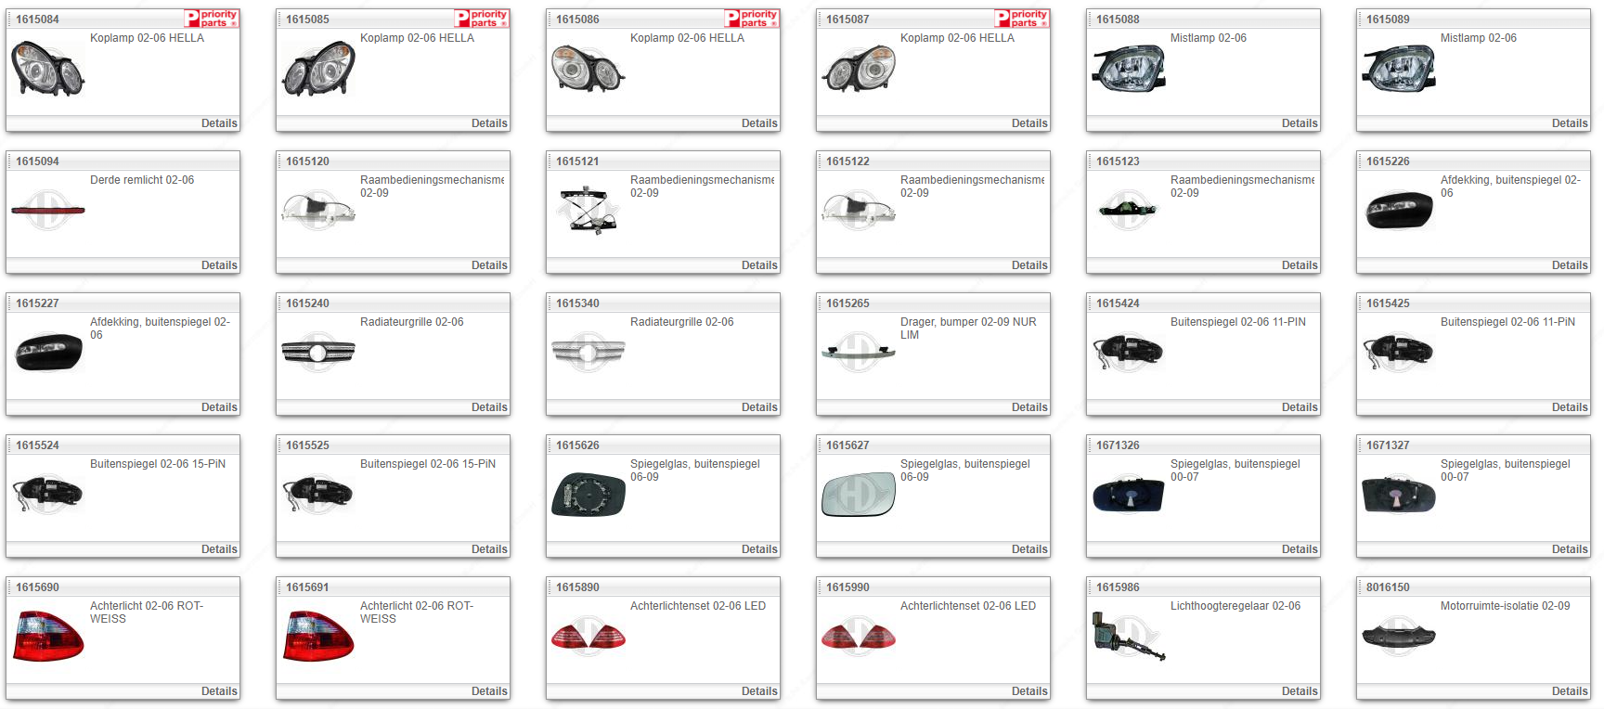This screenshot has height=709, width=1604.
Task: Open the chrome radiator grille image 1615340
Action: (x=588, y=353)
